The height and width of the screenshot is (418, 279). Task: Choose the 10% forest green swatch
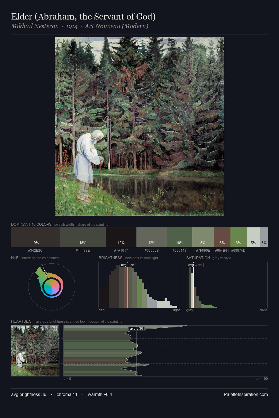(x=180, y=237)
